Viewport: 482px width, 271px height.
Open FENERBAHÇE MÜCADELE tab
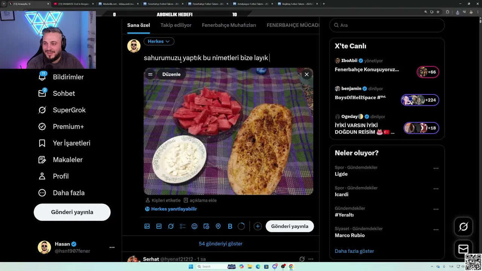click(x=293, y=25)
